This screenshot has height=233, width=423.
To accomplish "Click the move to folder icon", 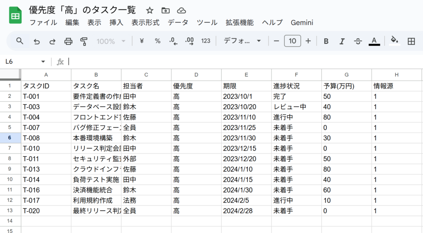I will (x=165, y=10).
